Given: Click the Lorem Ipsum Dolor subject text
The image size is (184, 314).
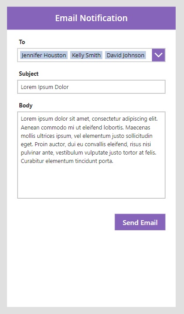Looking at the screenshot, I should (45, 87).
